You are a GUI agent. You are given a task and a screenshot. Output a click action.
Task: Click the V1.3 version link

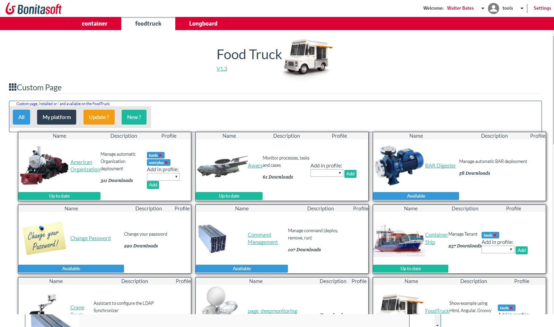point(222,69)
